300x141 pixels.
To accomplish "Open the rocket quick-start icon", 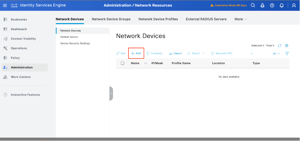I will [262, 5].
